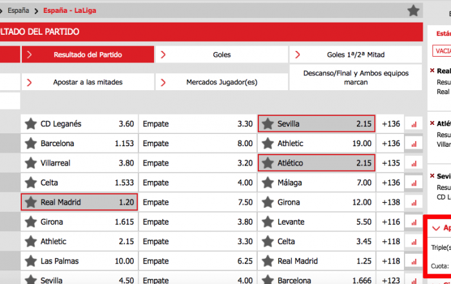The height and width of the screenshot is (284, 451).
Task: Click star beside Sevilla 2.15
Action: 268,124
